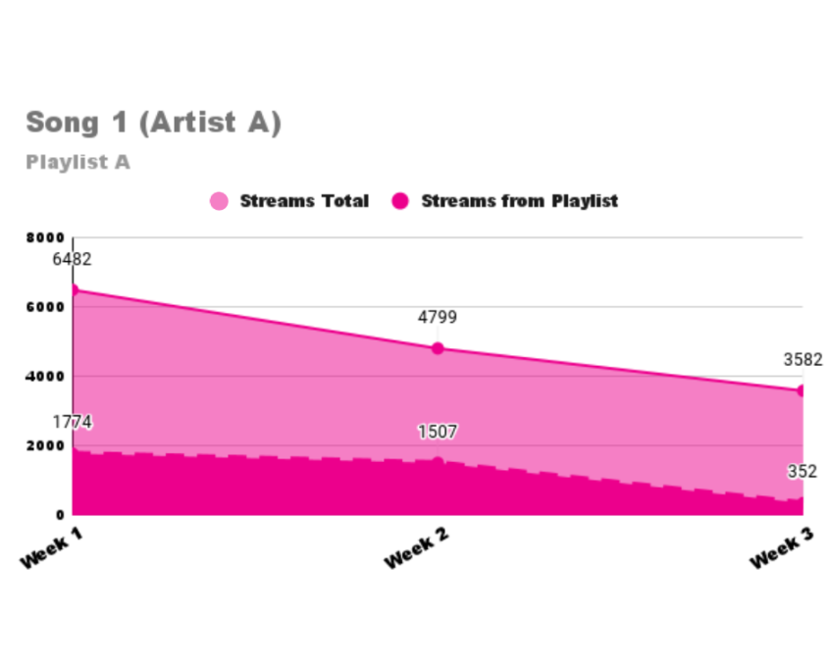Click the Playlist A subtitle

[x=78, y=162]
